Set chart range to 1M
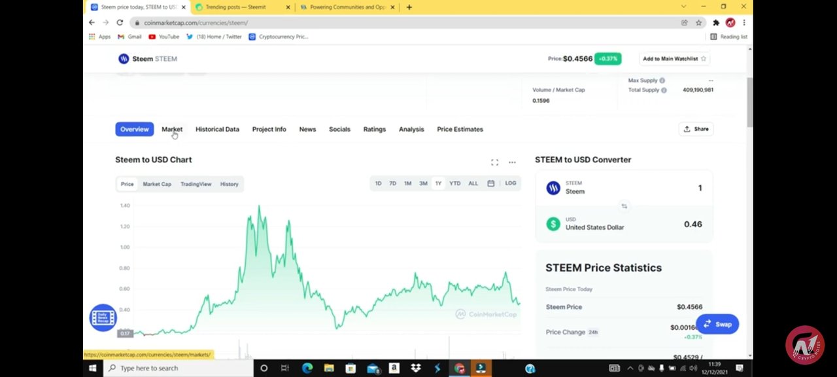The image size is (837, 377). [407, 183]
